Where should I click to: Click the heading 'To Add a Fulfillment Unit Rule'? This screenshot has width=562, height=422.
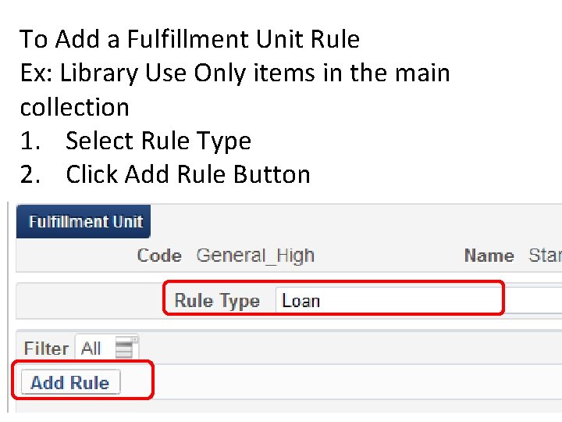click(190, 39)
